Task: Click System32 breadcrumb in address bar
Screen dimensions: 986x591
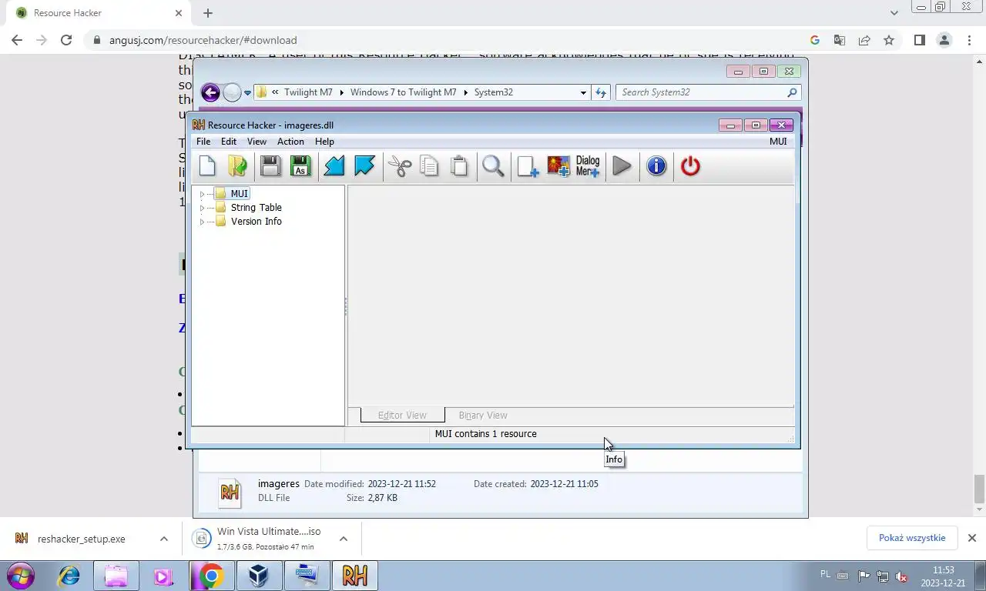Action: (x=493, y=92)
